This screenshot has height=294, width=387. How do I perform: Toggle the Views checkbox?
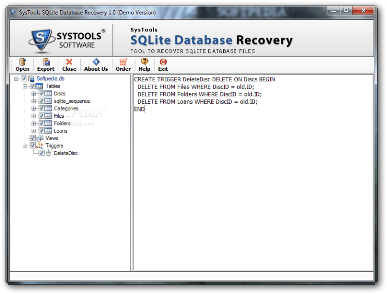coord(32,138)
